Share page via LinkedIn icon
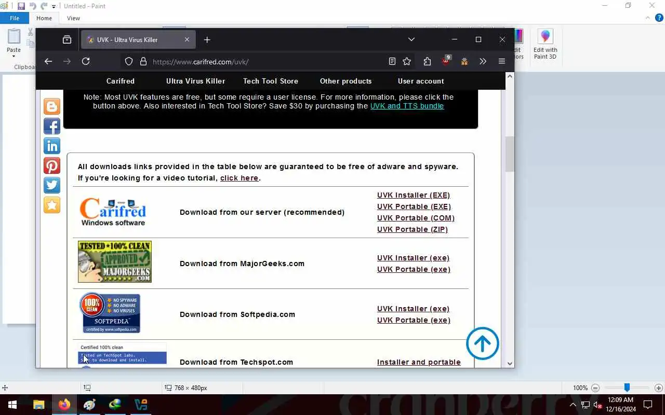The height and width of the screenshot is (415, 665). (52, 146)
